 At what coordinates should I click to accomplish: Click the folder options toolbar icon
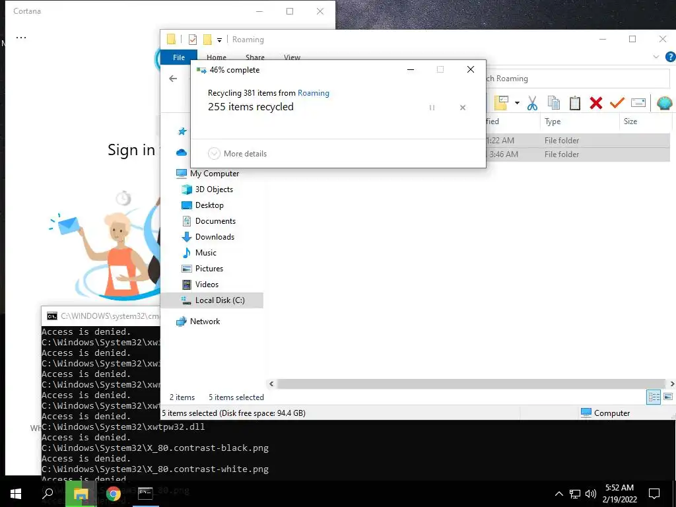[501, 103]
